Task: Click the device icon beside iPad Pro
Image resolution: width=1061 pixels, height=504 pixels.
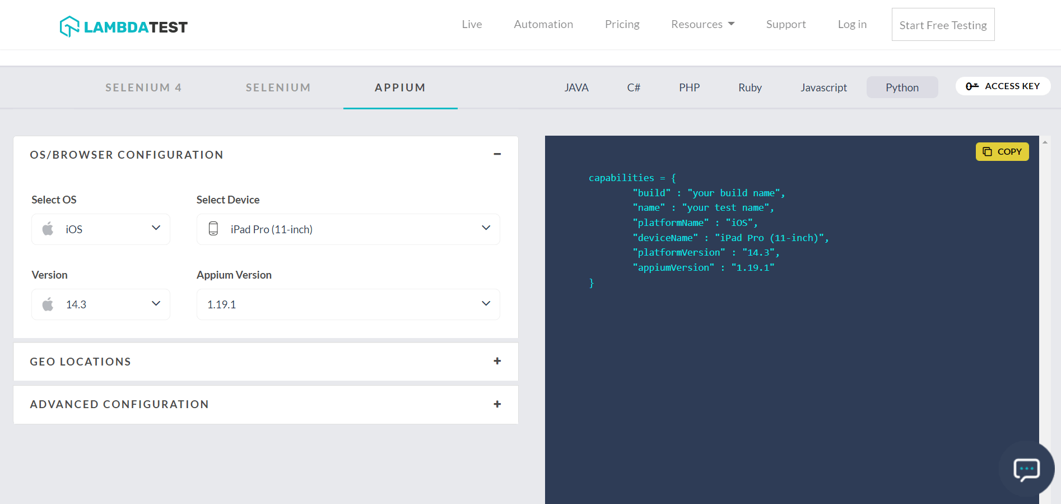Action: [x=213, y=229]
